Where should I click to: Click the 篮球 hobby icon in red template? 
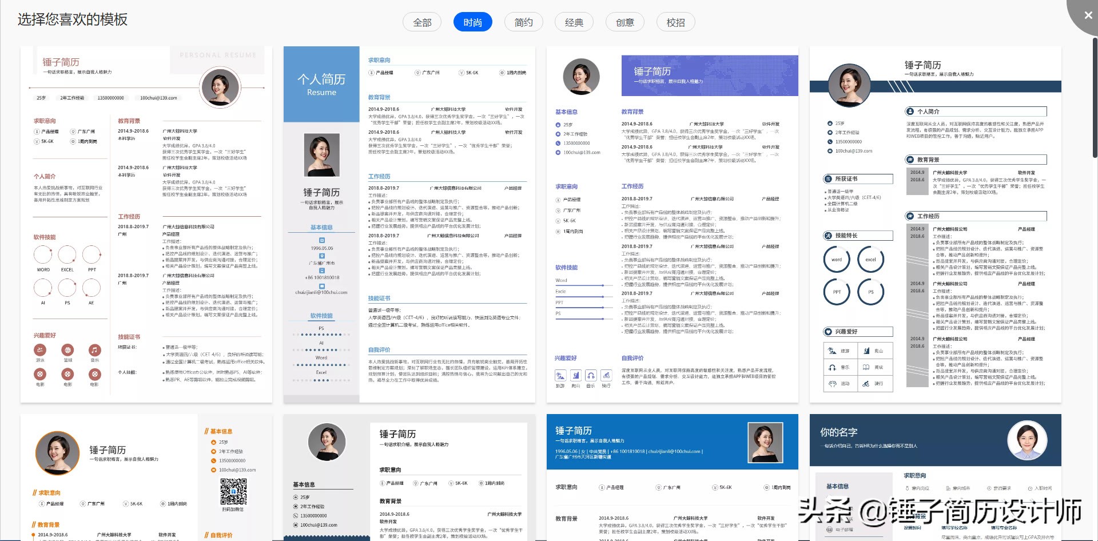[x=67, y=350]
